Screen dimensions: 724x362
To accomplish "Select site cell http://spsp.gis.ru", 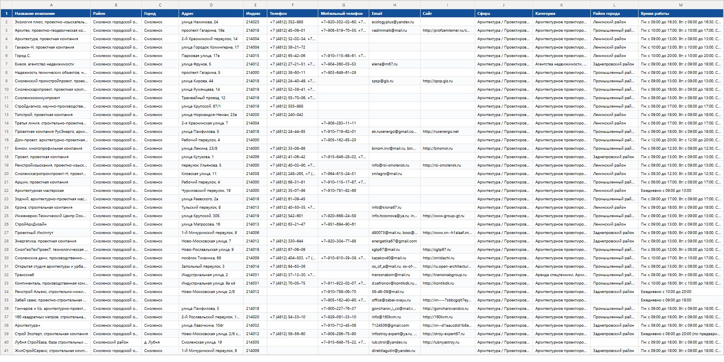I will coord(447,81).
